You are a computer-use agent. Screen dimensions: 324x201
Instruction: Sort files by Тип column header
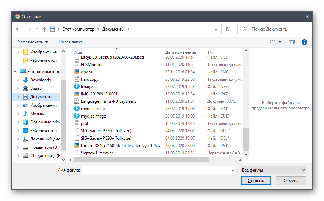[x=211, y=52]
